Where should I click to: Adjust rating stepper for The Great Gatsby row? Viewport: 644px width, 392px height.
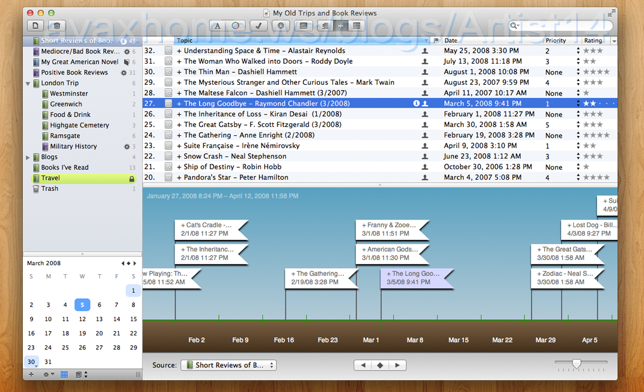click(x=578, y=124)
